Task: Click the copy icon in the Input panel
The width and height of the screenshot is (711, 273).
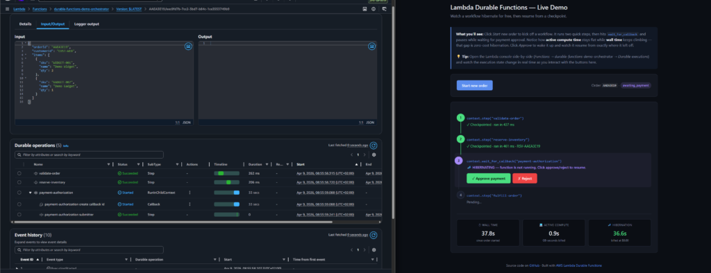Action: (x=187, y=46)
